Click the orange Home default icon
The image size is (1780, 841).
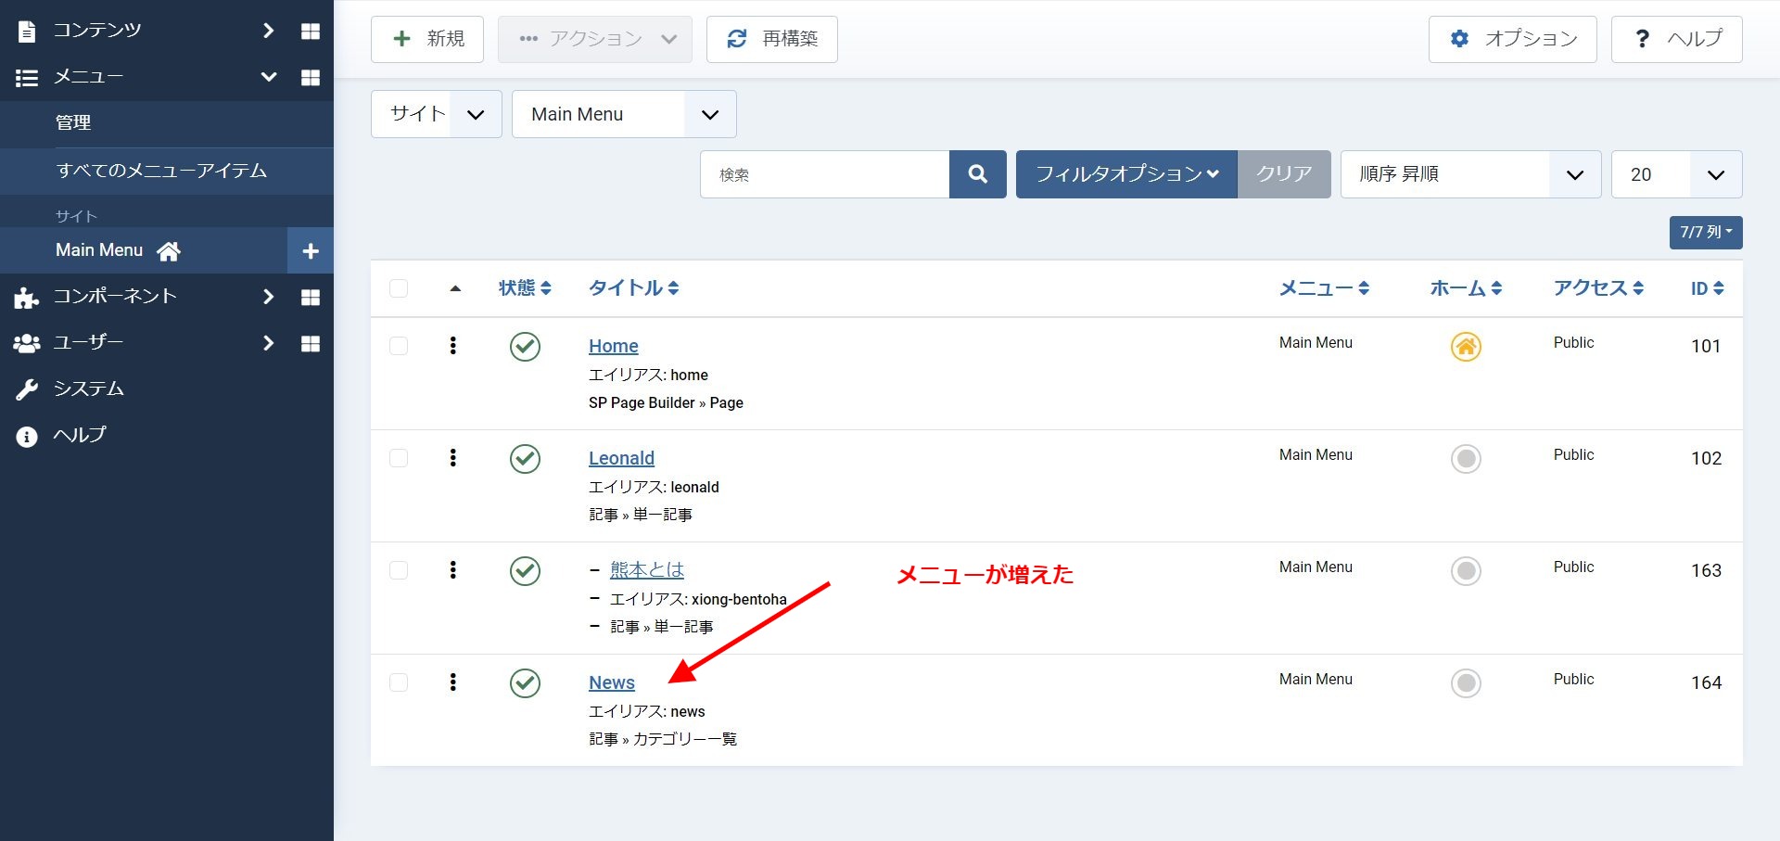tap(1465, 347)
